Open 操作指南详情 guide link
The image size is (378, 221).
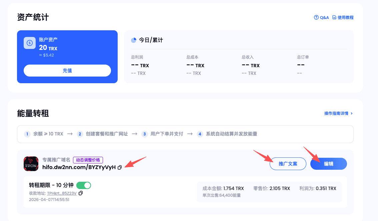pyautogui.click(x=336, y=113)
